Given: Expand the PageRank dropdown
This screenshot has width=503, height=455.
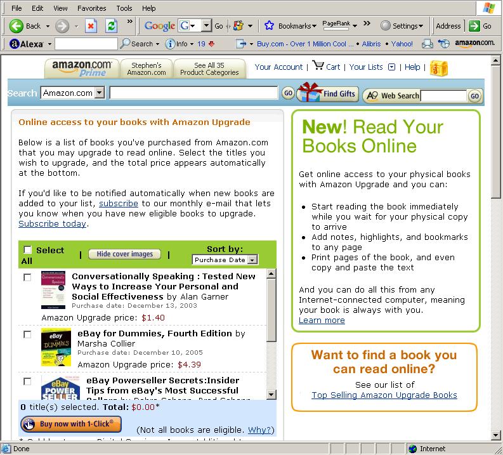Looking at the screenshot, I should [x=355, y=26].
